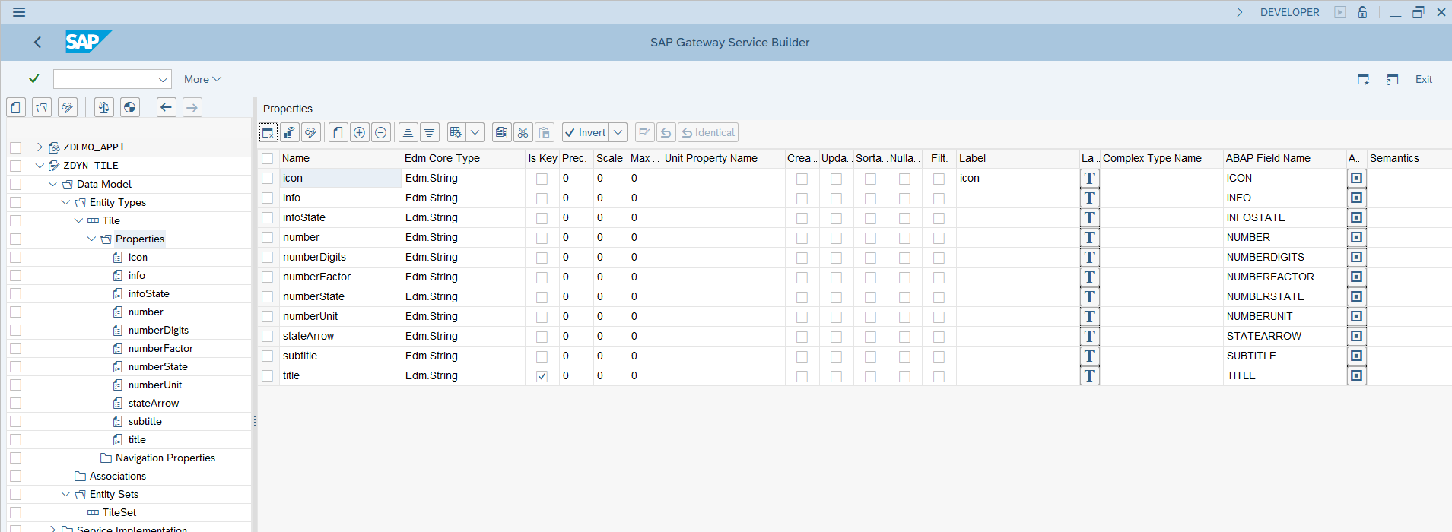Toggle the Updatable checkbox for infoState row
The width and height of the screenshot is (1452, 532).
coord(836,218)
